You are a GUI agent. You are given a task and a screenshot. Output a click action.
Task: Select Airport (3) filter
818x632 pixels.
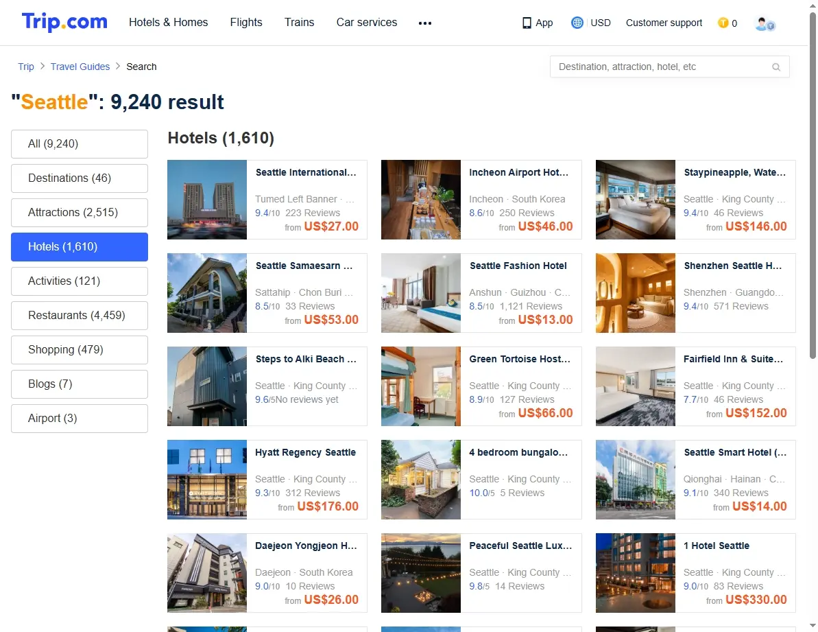point(80,419)
